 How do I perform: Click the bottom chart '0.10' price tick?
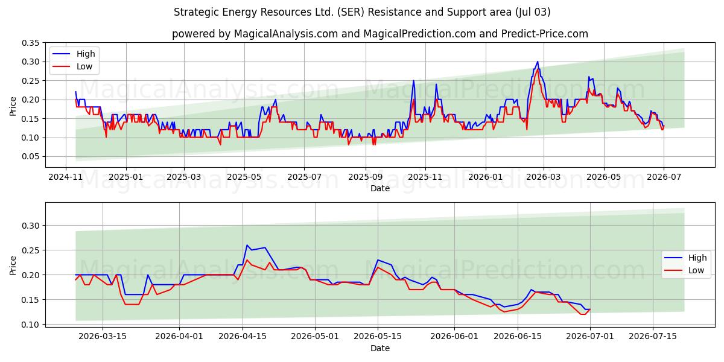tap(31, 325)
